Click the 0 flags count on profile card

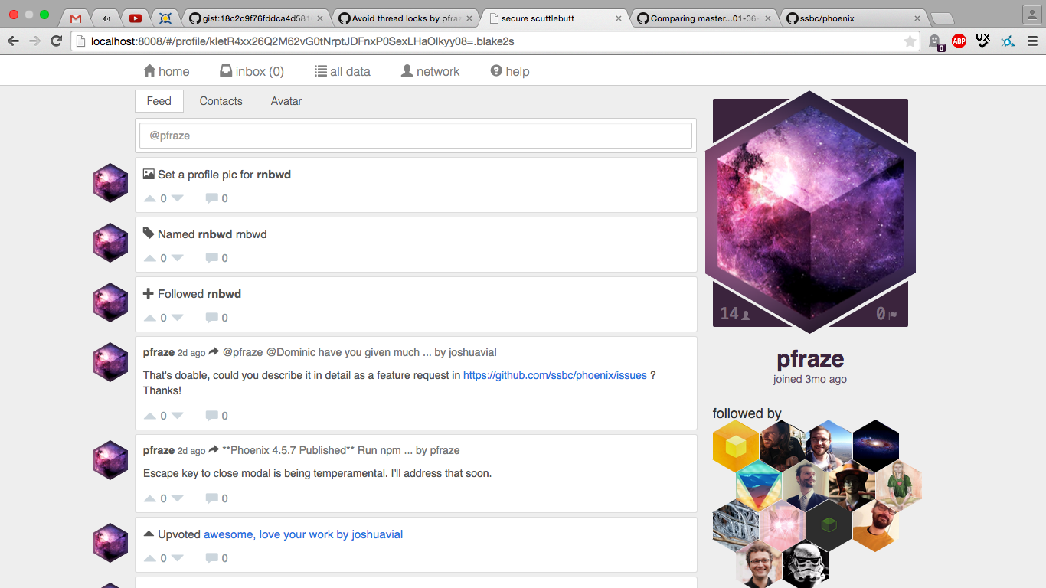(x=887, y=314)
